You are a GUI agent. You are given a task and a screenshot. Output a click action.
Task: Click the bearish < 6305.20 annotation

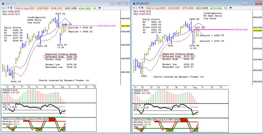click(80, 32)
